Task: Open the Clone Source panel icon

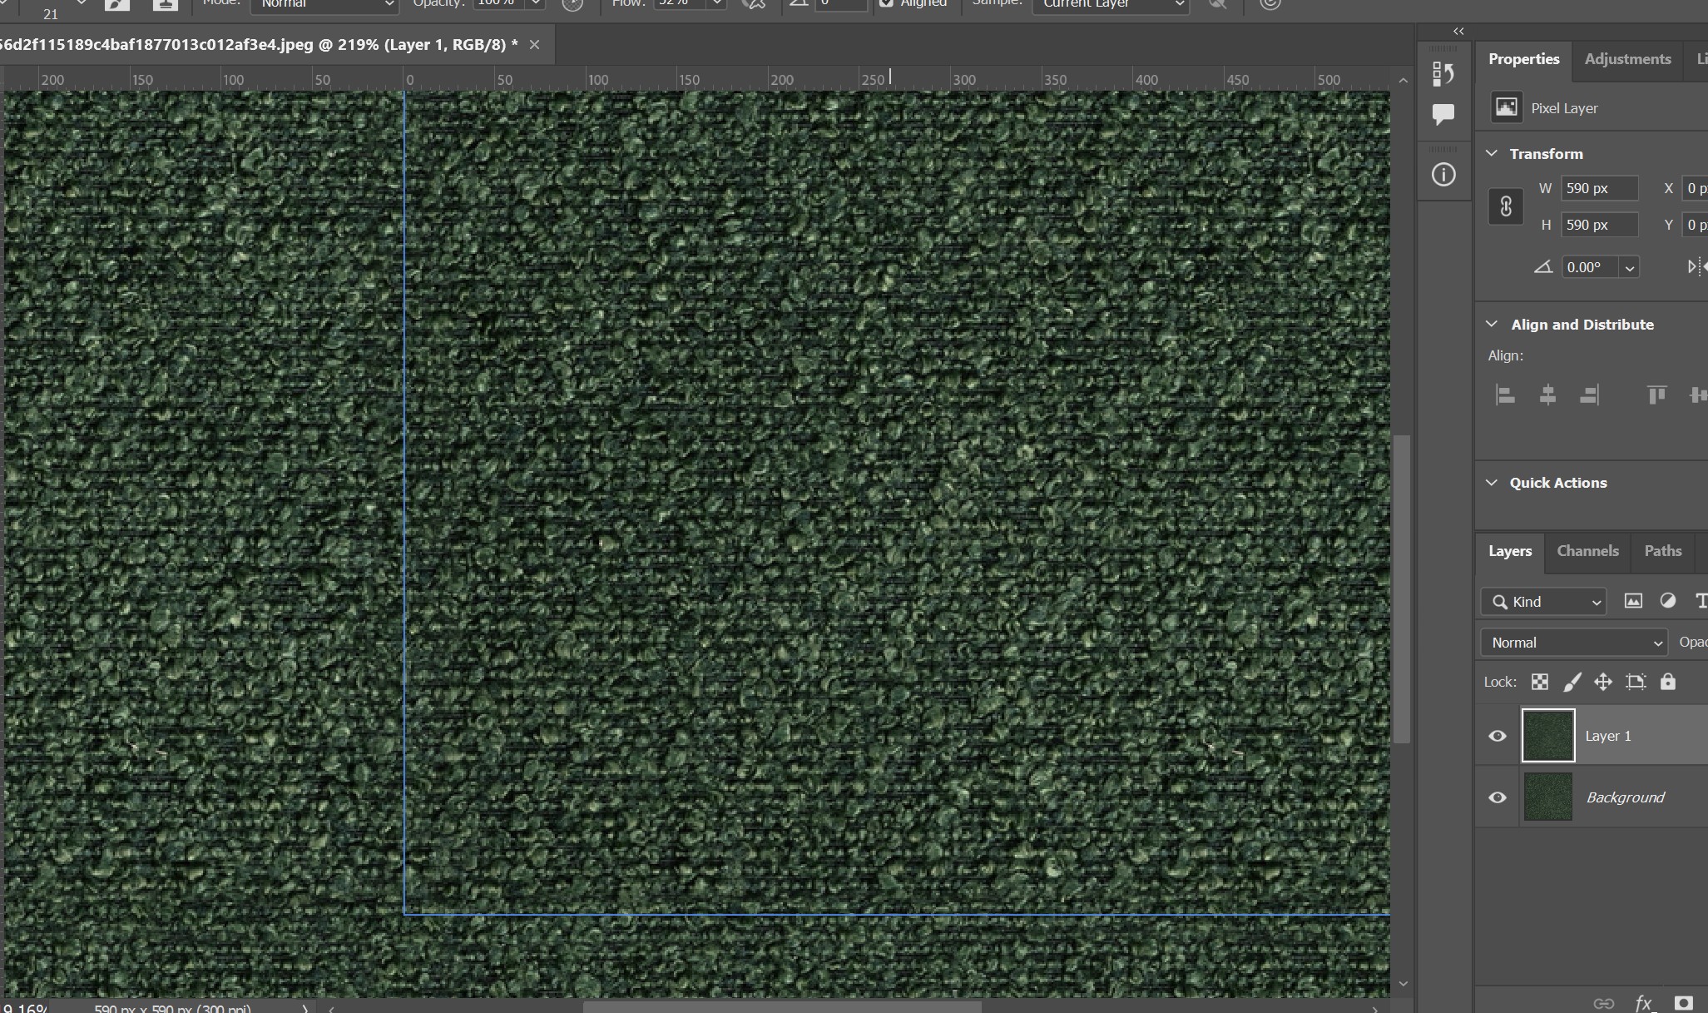Action: [x=165, y=4]
